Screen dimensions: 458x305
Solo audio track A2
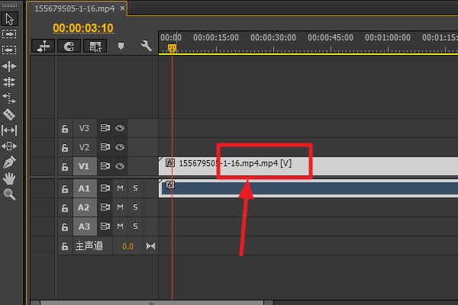tap(135, 207)
